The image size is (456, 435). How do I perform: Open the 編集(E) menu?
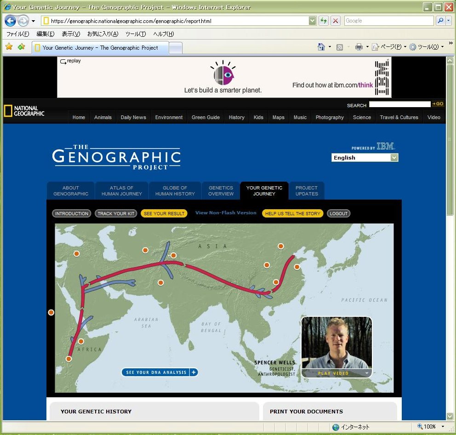click(46, 34)
